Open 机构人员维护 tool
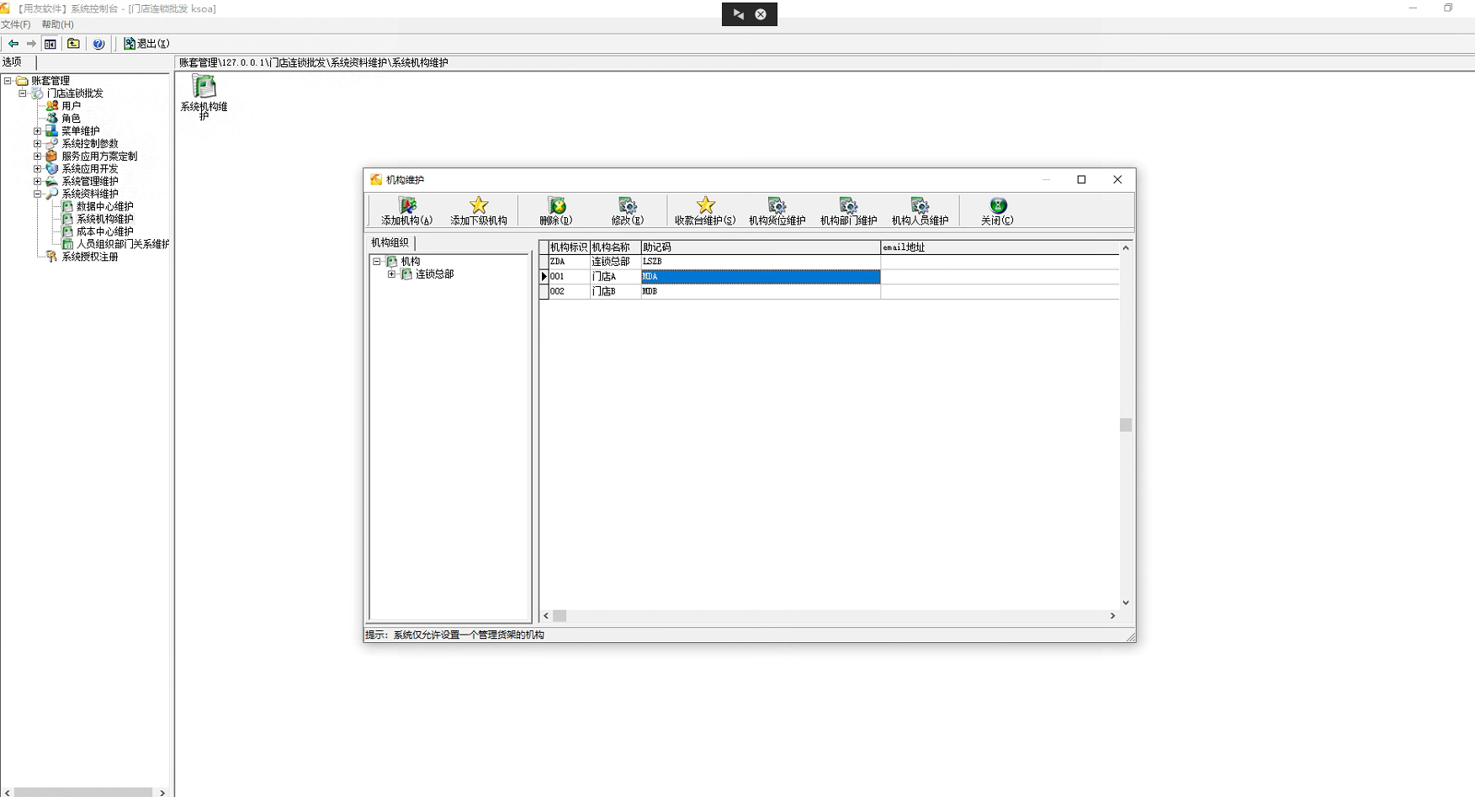 pyautogui.click(x=920, y=210)
